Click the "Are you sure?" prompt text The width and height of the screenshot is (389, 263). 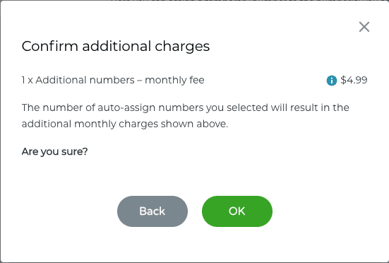pos(54,151)
